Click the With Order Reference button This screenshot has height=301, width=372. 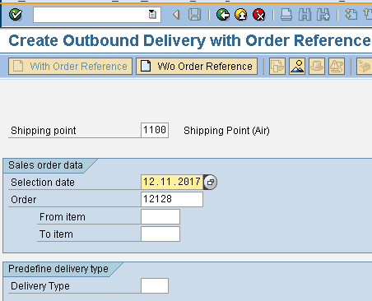[x=70, y=66]
